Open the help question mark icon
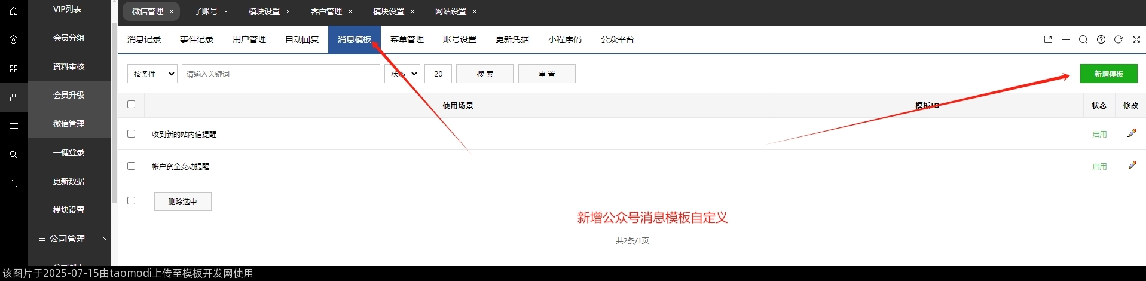 pyautogui.click(x=1101, y=39)
